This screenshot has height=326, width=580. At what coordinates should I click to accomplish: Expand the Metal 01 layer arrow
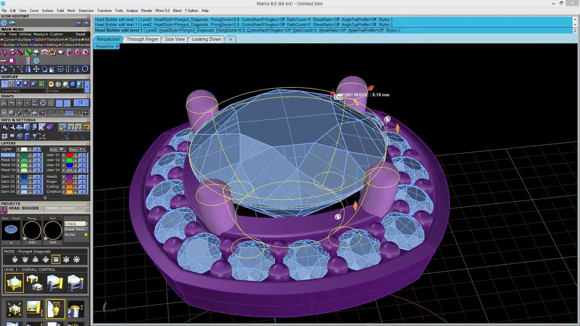pyautogui.click(x=19, y=155)
